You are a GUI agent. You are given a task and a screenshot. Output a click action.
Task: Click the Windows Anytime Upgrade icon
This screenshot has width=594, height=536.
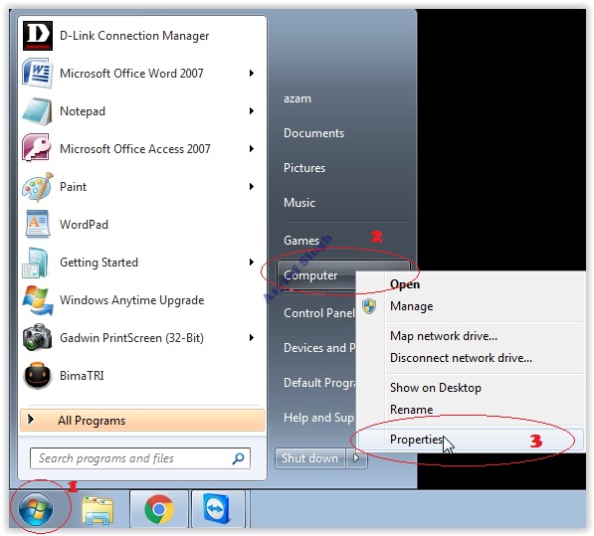(37, 300)
